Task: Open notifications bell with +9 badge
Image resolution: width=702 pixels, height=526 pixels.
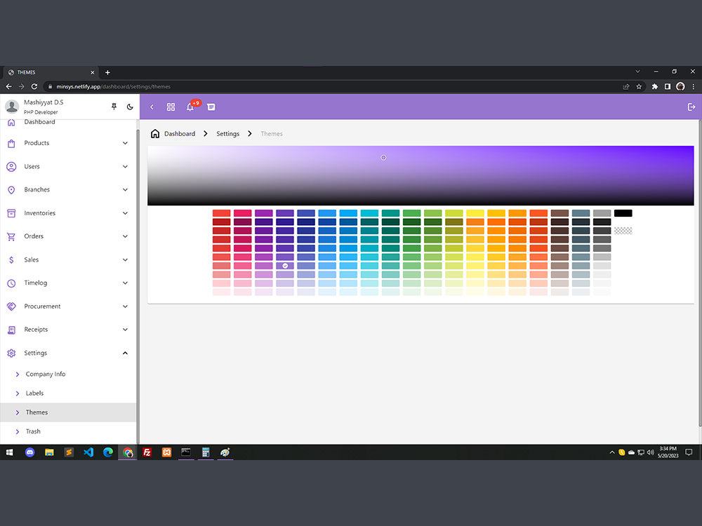Action: (191, 107)
